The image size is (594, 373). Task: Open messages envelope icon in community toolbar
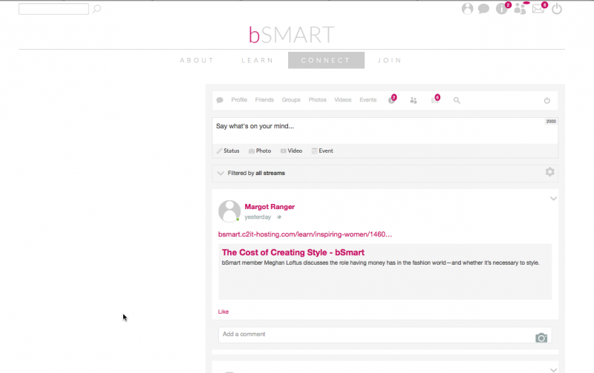pos(435,100)
